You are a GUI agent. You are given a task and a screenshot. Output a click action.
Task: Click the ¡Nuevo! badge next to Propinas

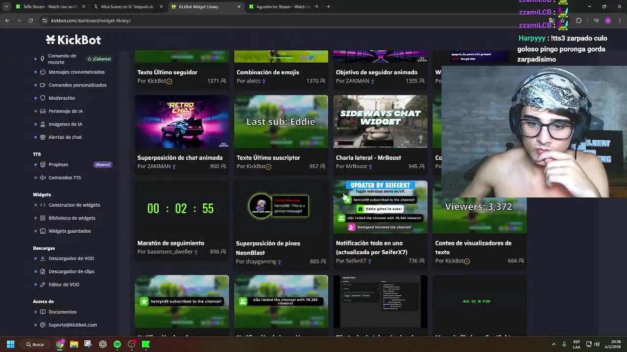tap(103, 164)
